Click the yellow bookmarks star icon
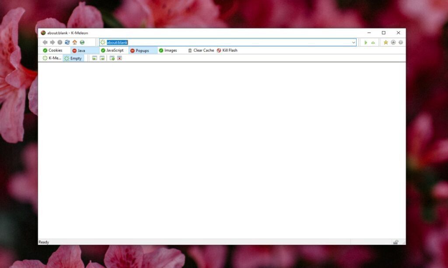 click(x=386, y=42)
